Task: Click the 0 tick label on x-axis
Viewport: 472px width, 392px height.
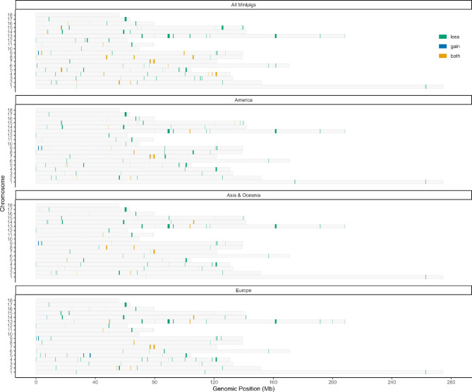Action: pos(36,382)
